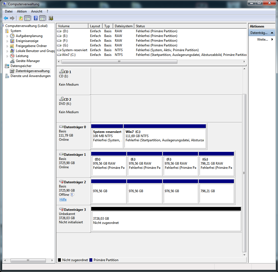This screenshot has height=272, width=278.
Task: Sort by the Typ column header
Action: 108,26
